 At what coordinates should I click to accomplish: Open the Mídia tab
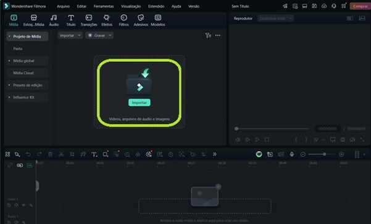[x=14, y=20]
